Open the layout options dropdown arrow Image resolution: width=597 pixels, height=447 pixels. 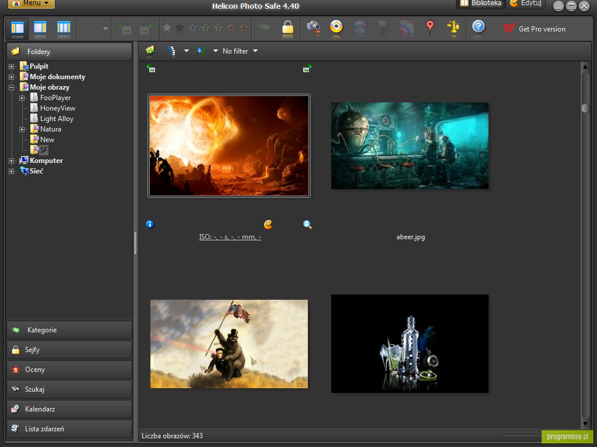tap(105, 29)
